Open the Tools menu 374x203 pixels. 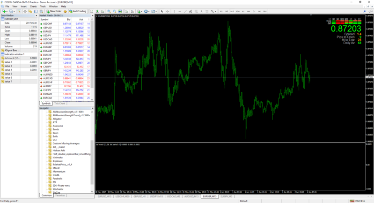pyautogui.click(x=43, y=7)
